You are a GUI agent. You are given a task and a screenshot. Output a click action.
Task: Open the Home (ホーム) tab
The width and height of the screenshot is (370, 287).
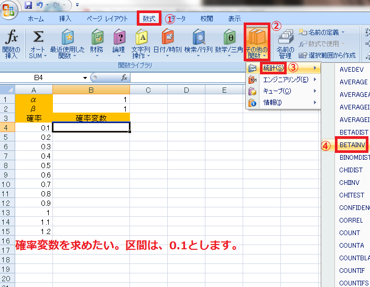[36, 18]
